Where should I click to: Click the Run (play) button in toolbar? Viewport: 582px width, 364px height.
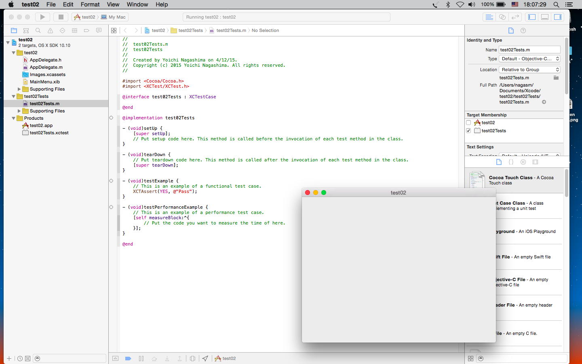(x=42, y=17)
